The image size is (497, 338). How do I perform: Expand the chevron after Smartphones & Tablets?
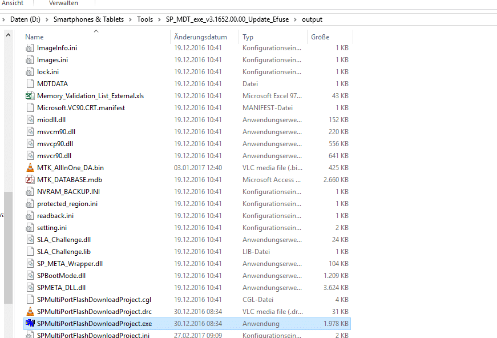pyautogui.click(x=130, y=19)
